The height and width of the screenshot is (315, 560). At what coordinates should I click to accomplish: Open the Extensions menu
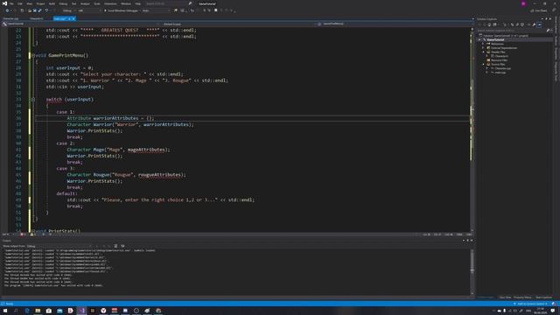tap(110, 3)
